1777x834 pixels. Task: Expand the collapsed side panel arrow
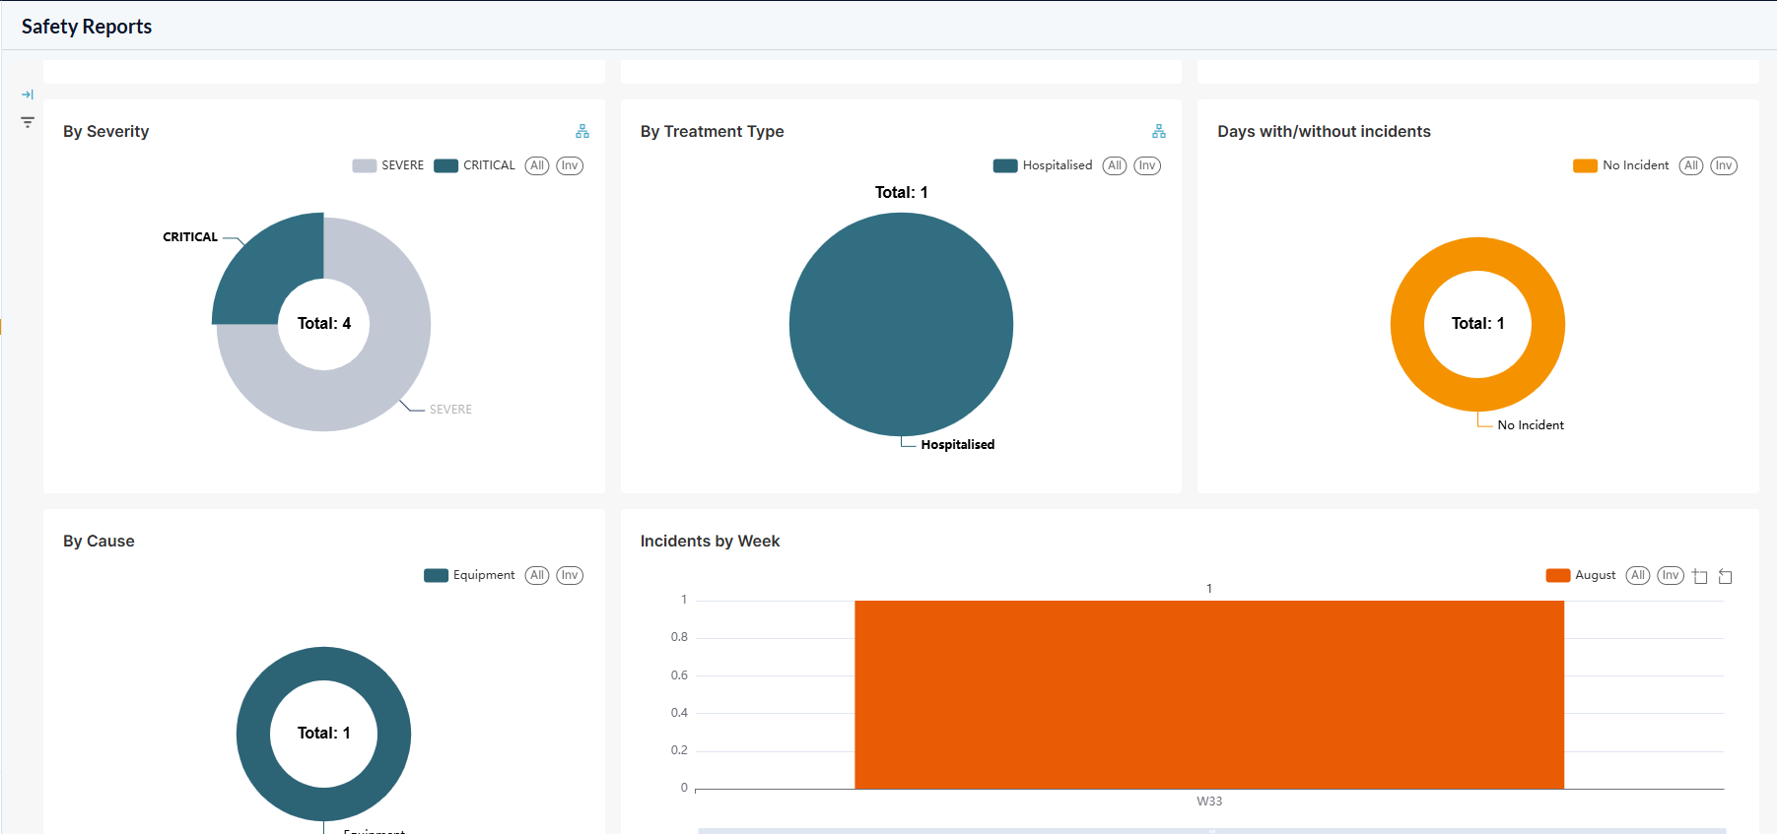(28, 95)
